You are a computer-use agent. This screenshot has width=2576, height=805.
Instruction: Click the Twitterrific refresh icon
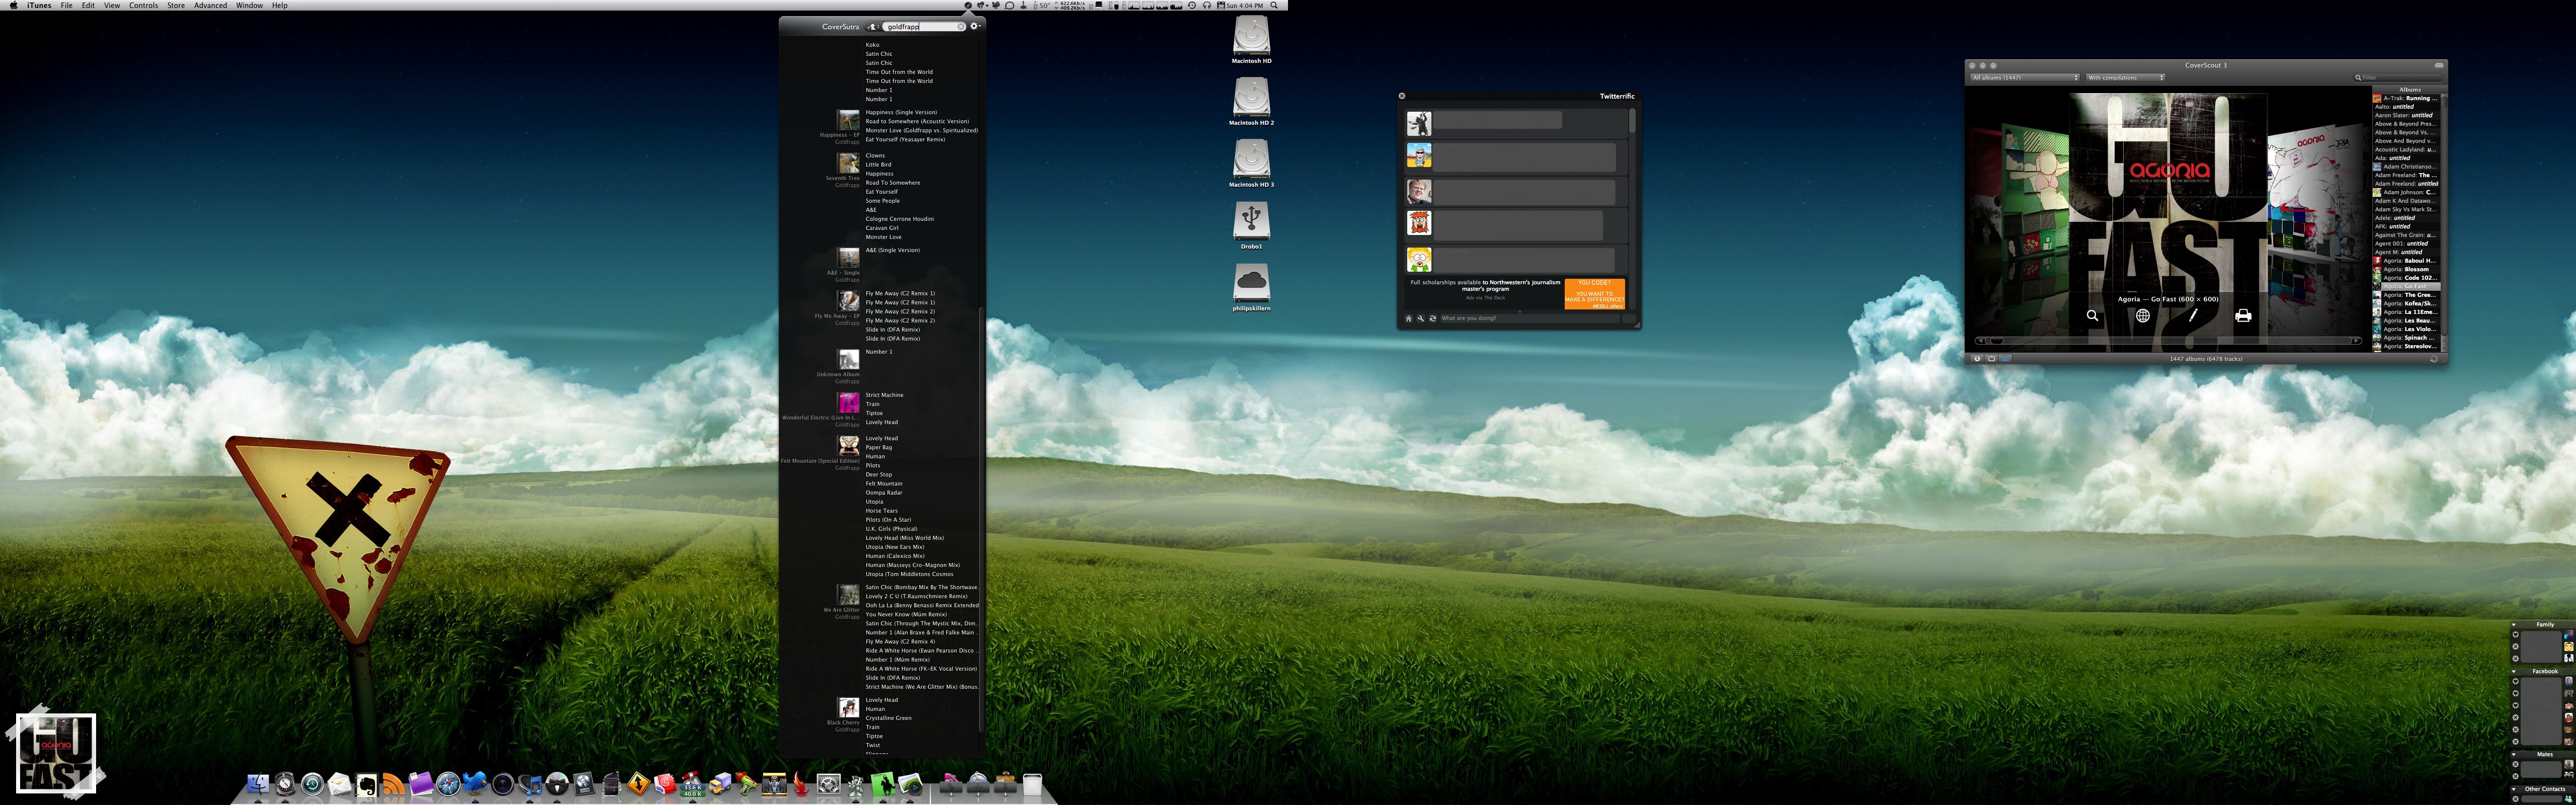click(x=1433, y=318)
